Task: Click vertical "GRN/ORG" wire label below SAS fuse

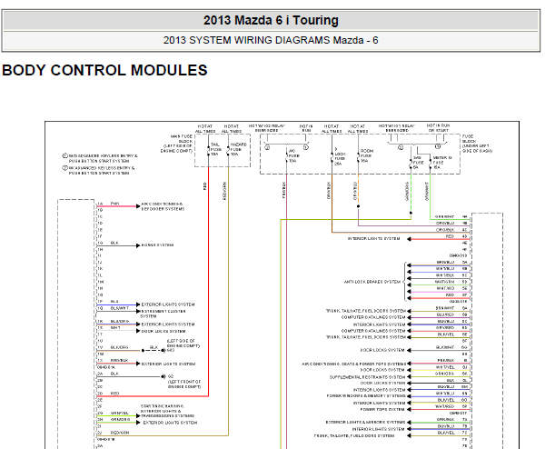Action: coord(407,191)
